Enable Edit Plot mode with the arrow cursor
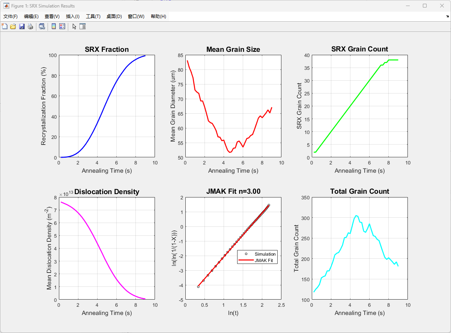The image size is (451, 333). point(74,26)
